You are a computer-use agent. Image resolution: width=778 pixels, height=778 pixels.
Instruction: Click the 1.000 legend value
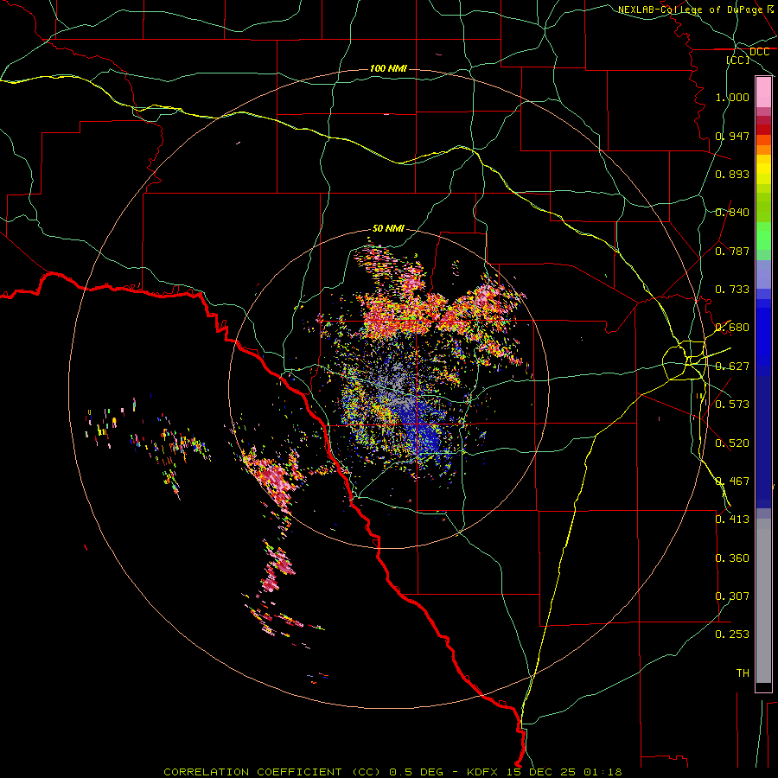coord(732,97)
